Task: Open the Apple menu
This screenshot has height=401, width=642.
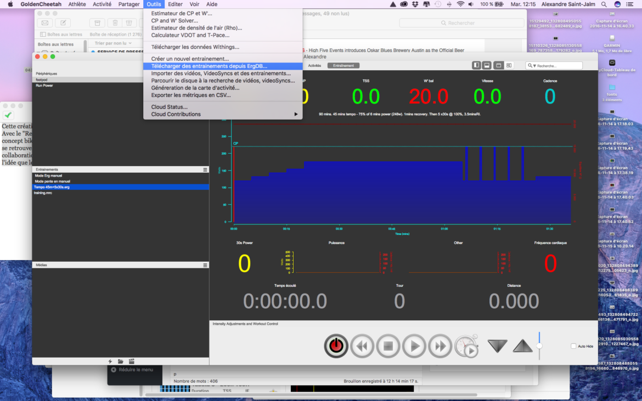Action: [x=10, y=4]
